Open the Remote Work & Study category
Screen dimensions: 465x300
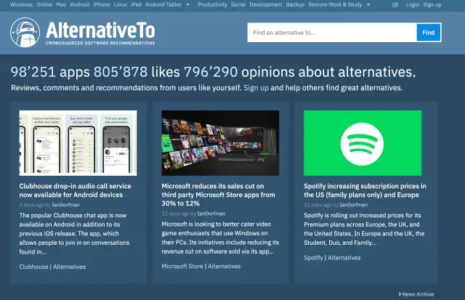pos(335,5)
